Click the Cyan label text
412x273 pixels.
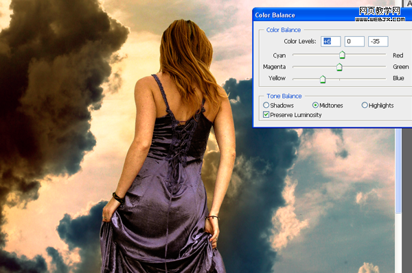279,55
